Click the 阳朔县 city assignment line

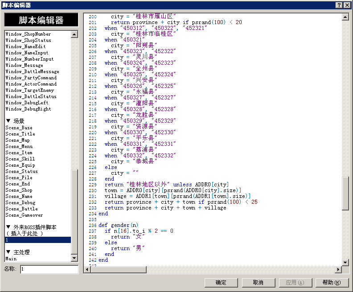(134, 45)
